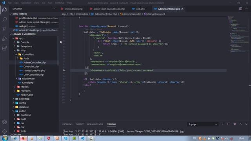Split the editor to the right
The image size is (251, 141).
[240, 9]
